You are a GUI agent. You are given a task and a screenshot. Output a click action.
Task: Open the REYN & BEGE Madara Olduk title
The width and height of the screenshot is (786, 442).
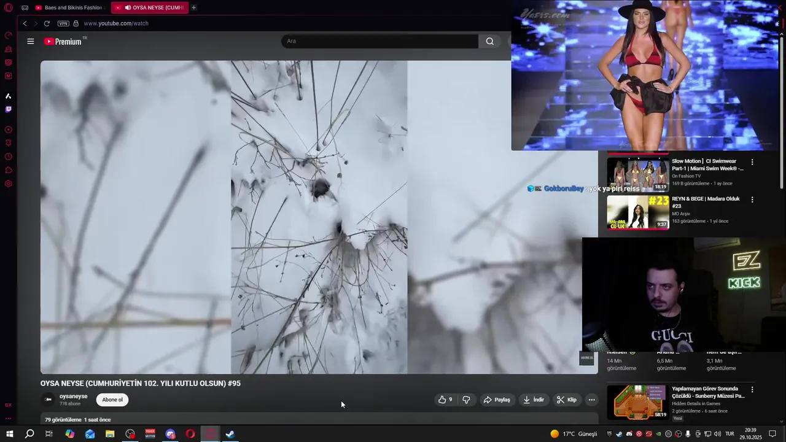706,203
